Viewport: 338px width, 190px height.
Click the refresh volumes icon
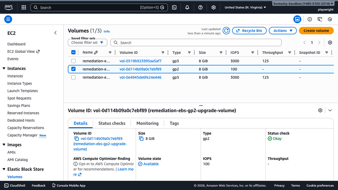(226, 31)
